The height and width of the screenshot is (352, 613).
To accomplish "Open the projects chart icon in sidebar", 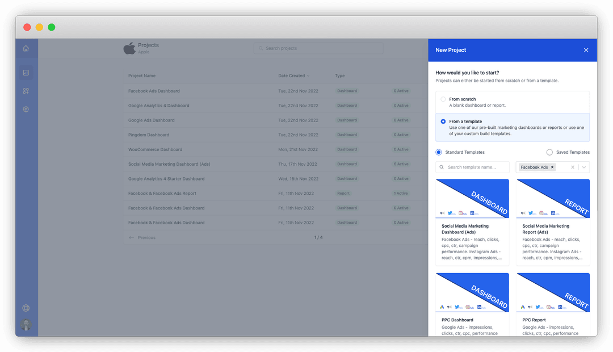I will [26, 73].
